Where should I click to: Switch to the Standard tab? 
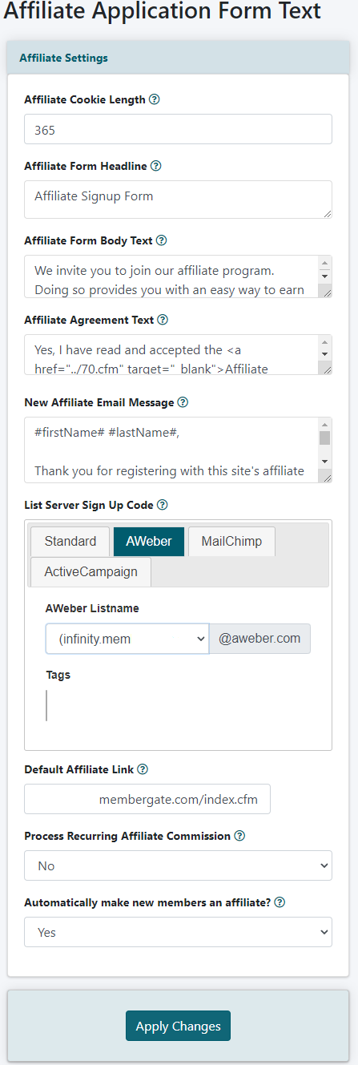pyautogui.click(x=70, y=541)
